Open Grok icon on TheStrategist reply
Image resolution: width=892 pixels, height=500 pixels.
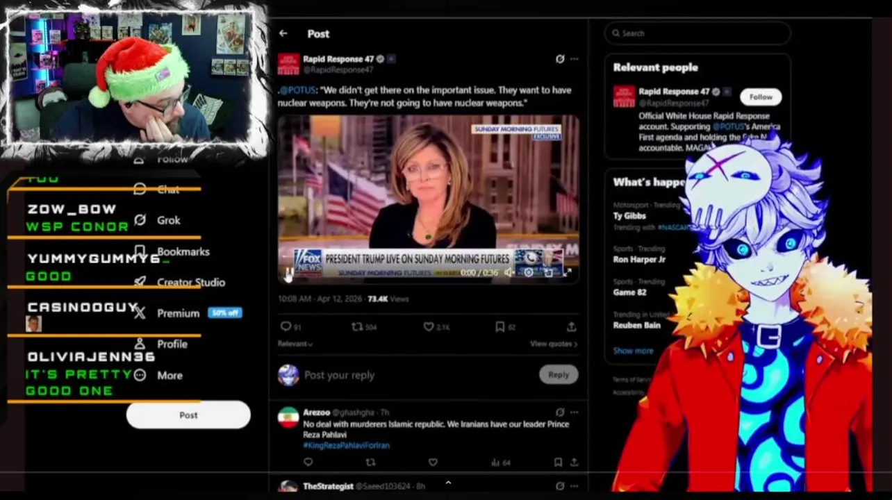click(x=560, y=486)
